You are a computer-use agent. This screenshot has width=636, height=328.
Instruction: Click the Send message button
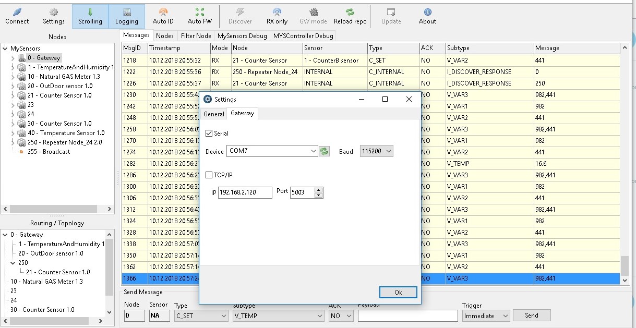click(531, 315)
